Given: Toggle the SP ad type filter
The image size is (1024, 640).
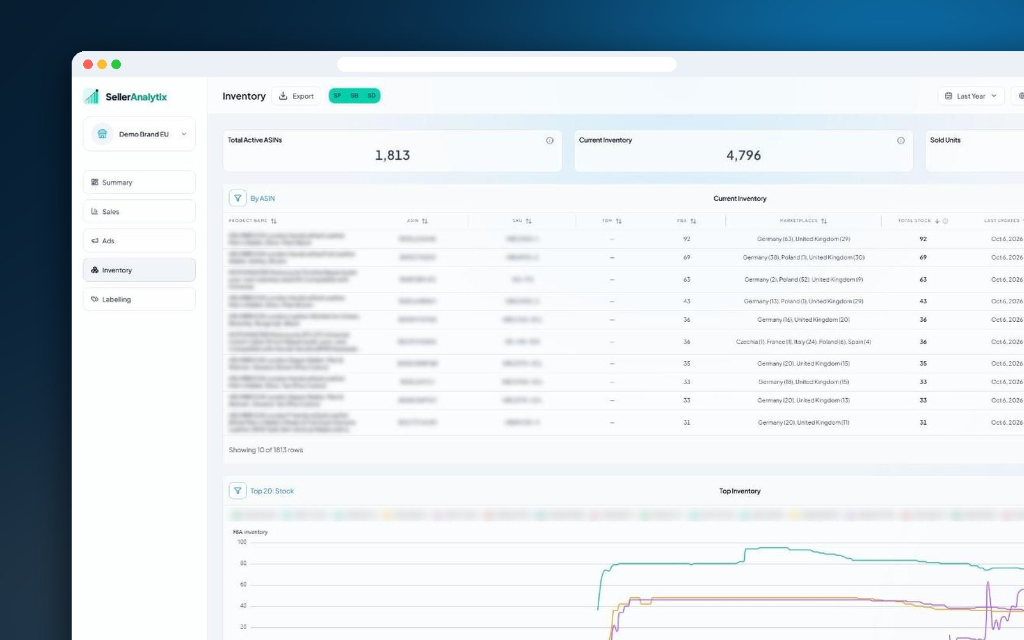Looking at the screenshot, I should (x=337, y=96).
